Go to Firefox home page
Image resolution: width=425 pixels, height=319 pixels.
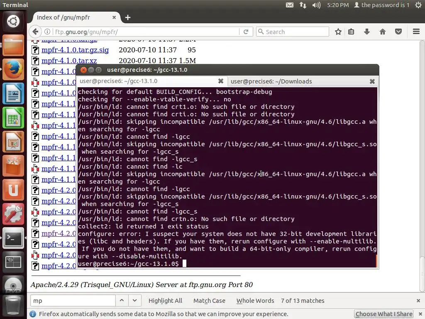[382, 32]
